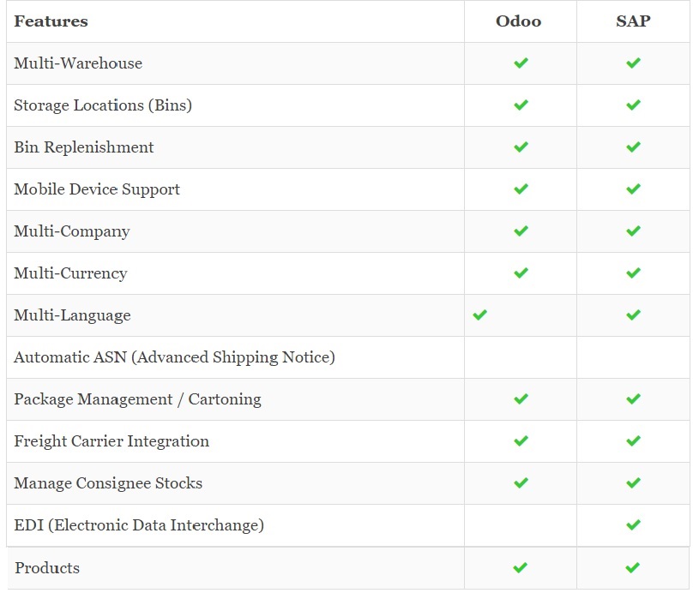693x593 pixels.
Task: Click the Odoo checkmark for Multi-Warehouse
Action: coord(521,63)
